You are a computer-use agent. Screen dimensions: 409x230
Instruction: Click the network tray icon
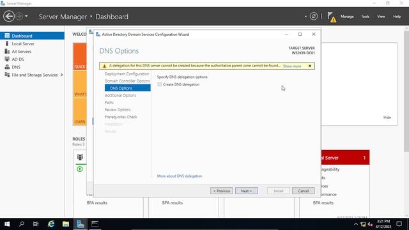pos(363,224)
